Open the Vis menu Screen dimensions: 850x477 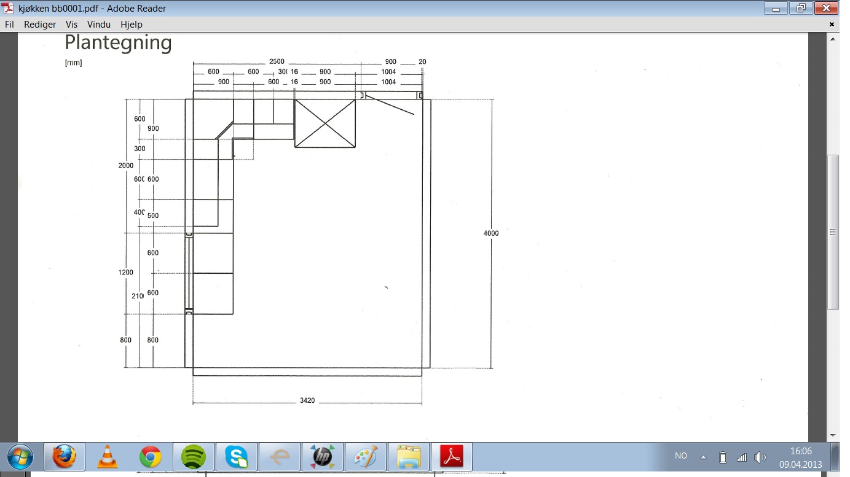[x=72, y=25]
